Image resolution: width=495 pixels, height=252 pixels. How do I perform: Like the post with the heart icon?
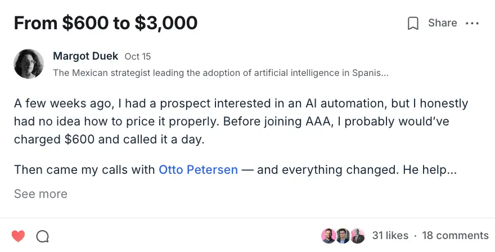click(19, 236)
